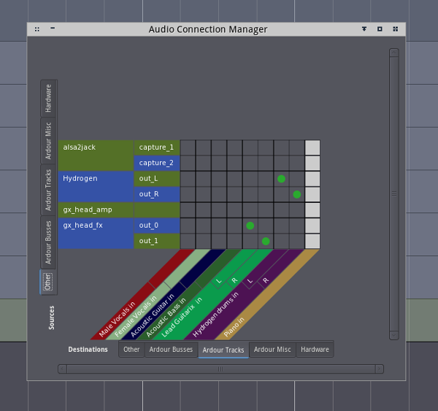The image size is (438, 411).
Task: Click the Acoustic Bass in column label
Action: pyautogui.click(x=166, y=317)
